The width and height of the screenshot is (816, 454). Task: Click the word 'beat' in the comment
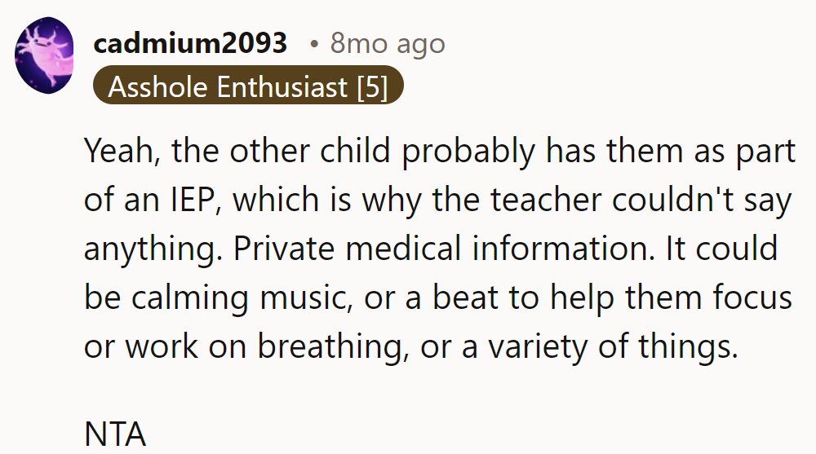point(465,298)
